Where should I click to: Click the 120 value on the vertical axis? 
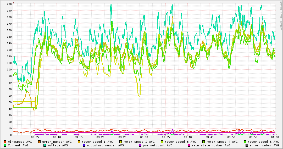[x=9, y=56]
